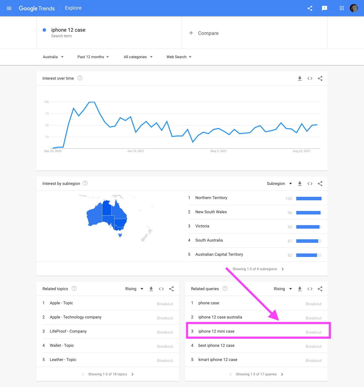Open the Past 12 months time dropdown

(x=93, y=57)
